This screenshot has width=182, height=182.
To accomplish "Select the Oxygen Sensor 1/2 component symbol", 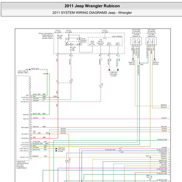I will tap(136, 41).
